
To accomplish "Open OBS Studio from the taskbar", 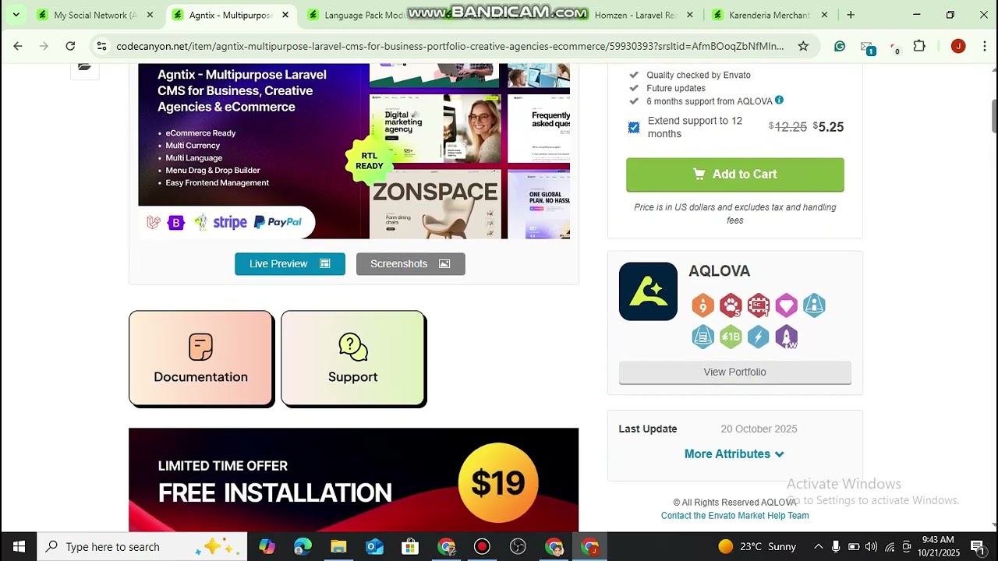I will 518,547.
